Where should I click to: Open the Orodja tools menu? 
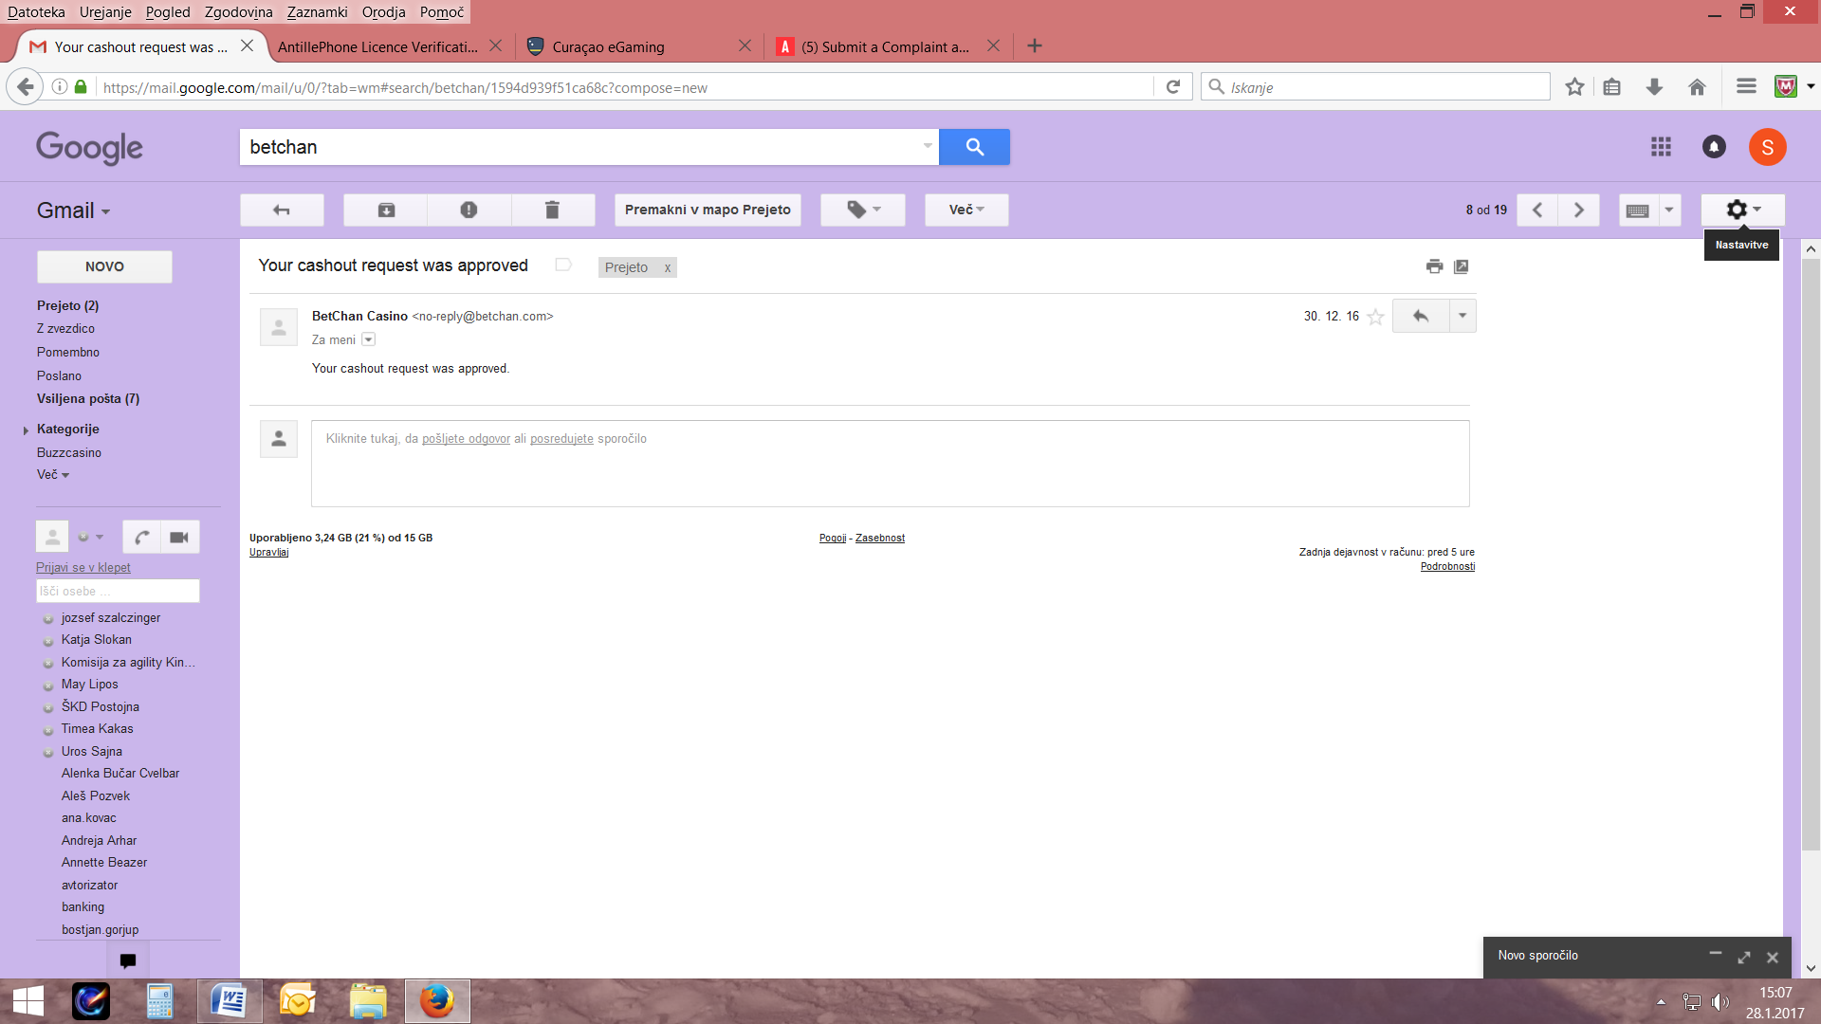pyautogui.click(x=383, y=12)
